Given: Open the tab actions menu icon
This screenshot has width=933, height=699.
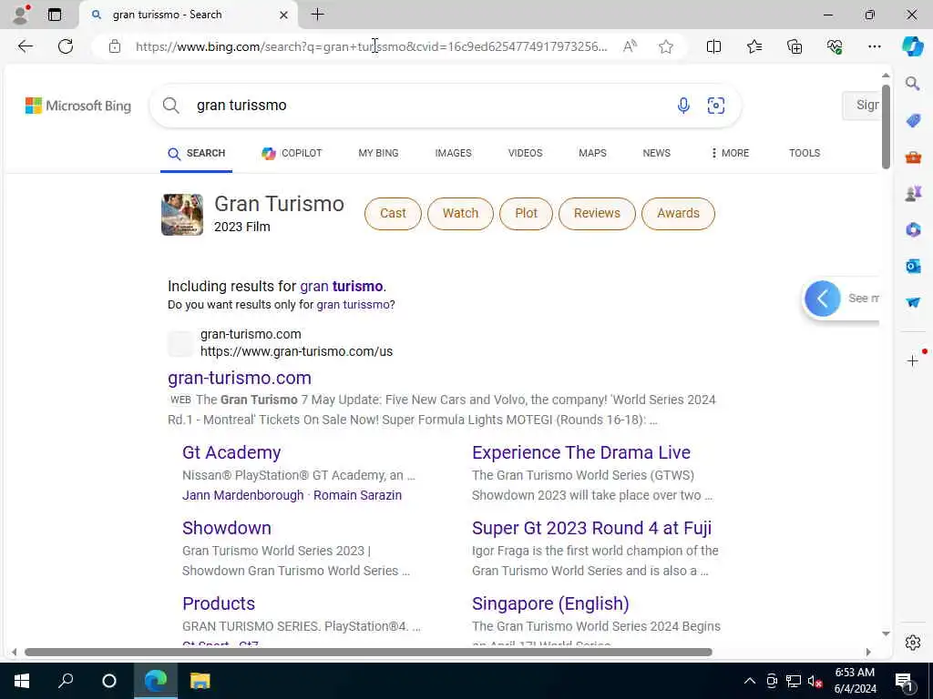Looking at the screenshot, I should pos(54,15).
